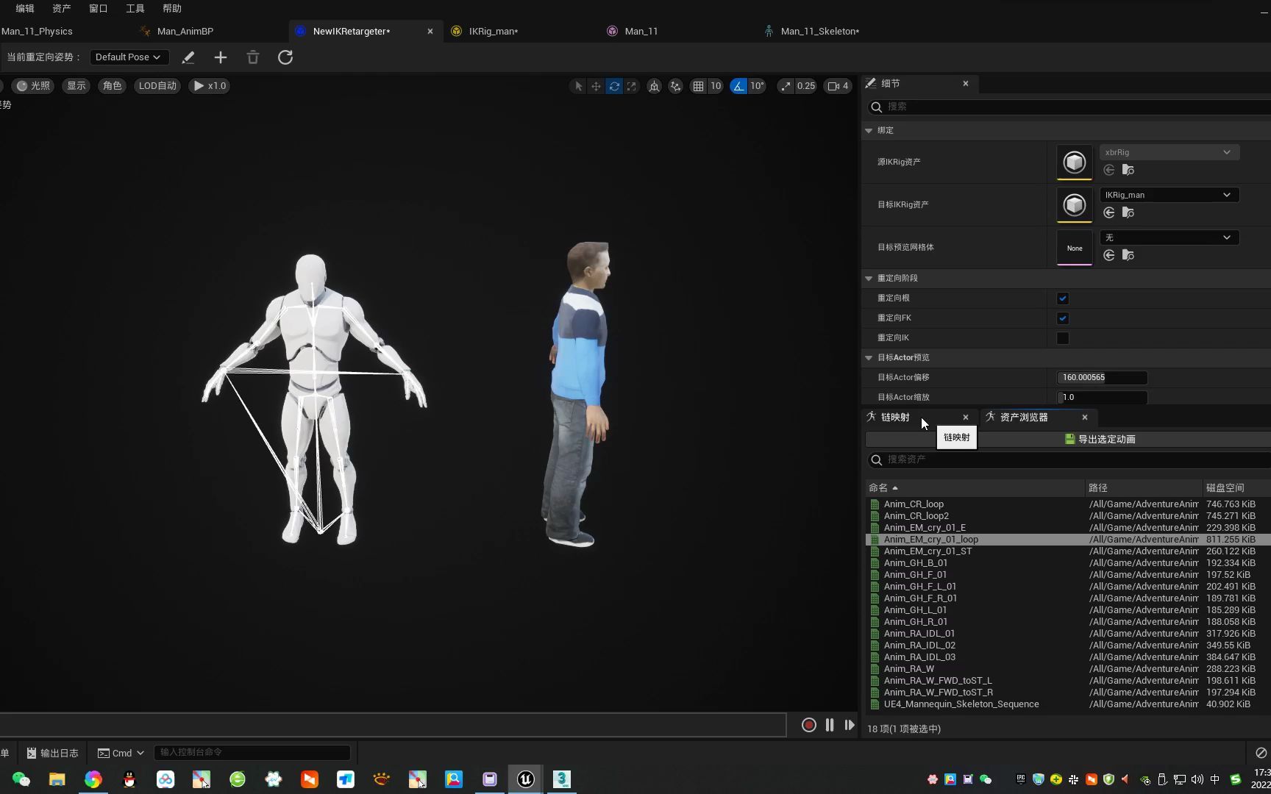
Task: Click the record button in playback bar
Action: pyautogui.click(x=808, y=725)
